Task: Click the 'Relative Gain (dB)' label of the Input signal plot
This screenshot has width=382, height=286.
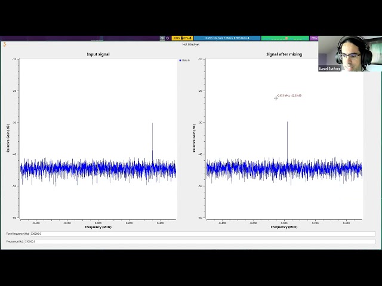Action: point(8,138)
